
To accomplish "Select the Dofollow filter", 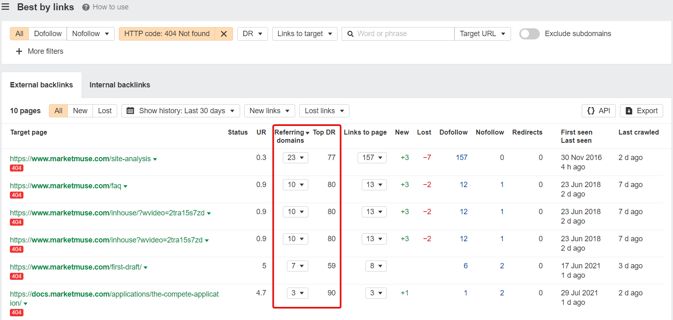I will tap(48, 34).
